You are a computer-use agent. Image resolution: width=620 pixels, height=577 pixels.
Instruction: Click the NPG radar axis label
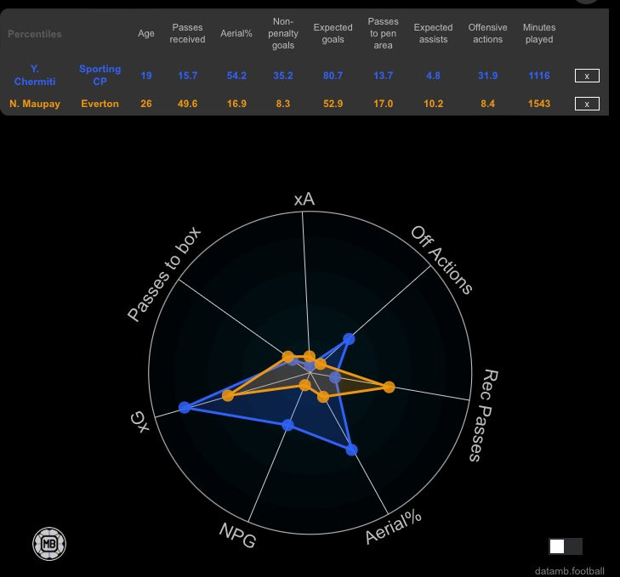pyautogui.click(x=238, y=535)
